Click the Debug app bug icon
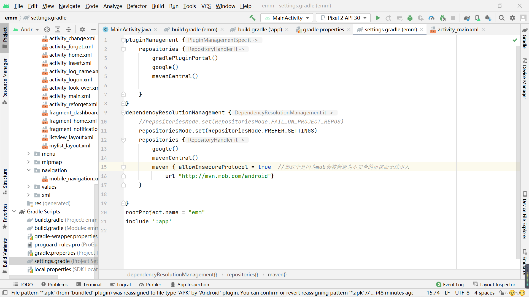The width and height of the screenshot is (529, 297). pos(410,18)
